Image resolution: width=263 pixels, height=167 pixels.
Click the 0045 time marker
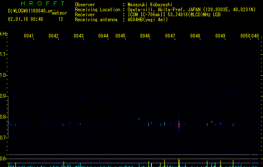click(x=120, y=36)
